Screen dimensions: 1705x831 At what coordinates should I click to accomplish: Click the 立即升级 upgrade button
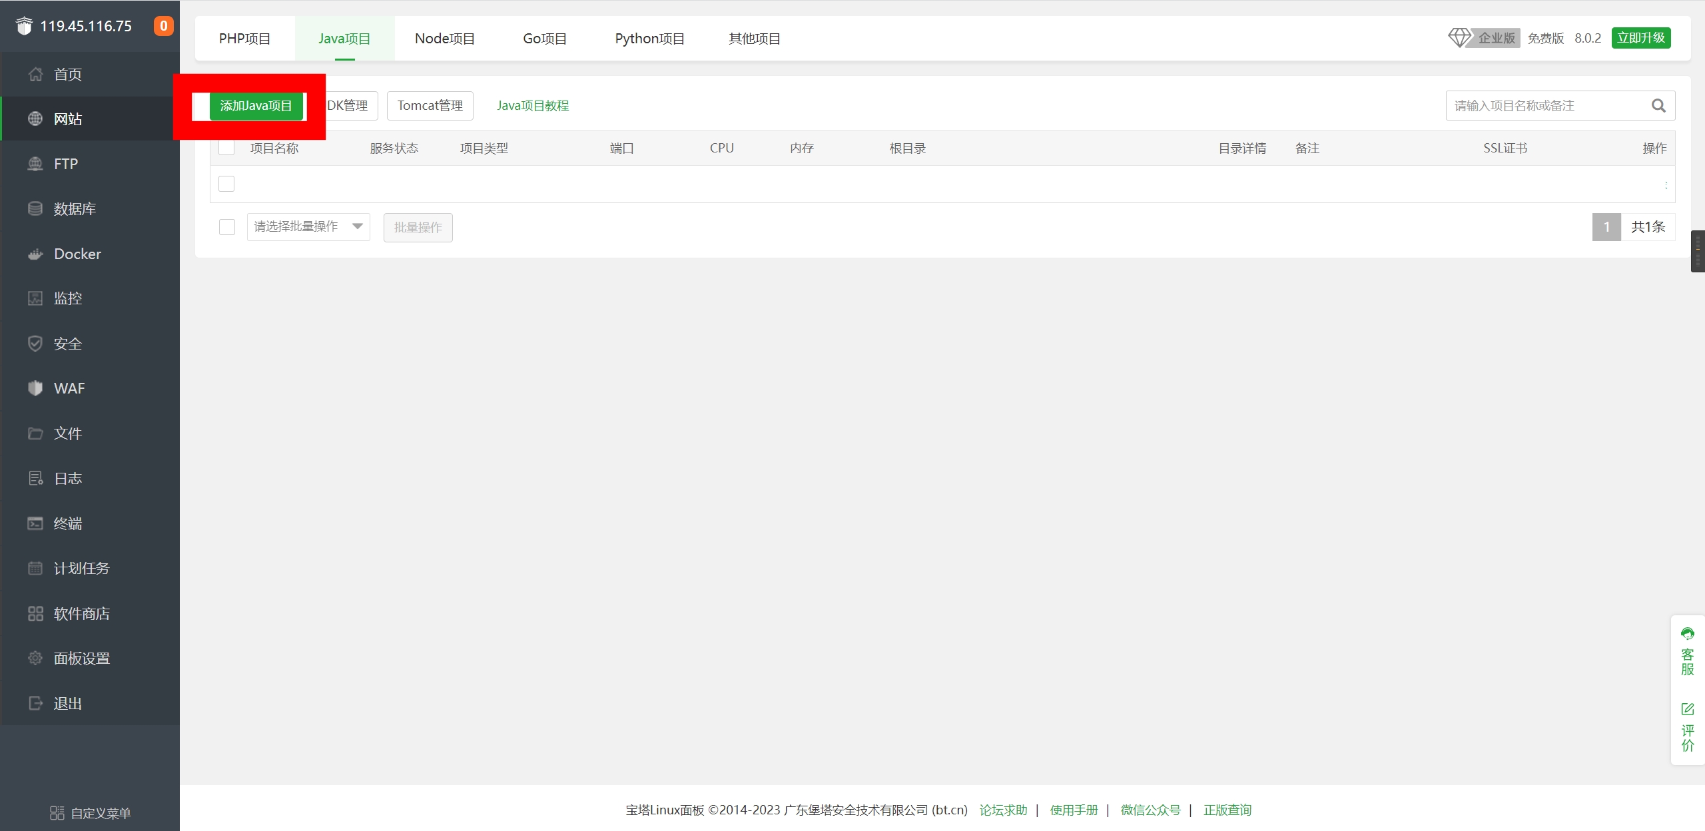tap(1640, 38)
